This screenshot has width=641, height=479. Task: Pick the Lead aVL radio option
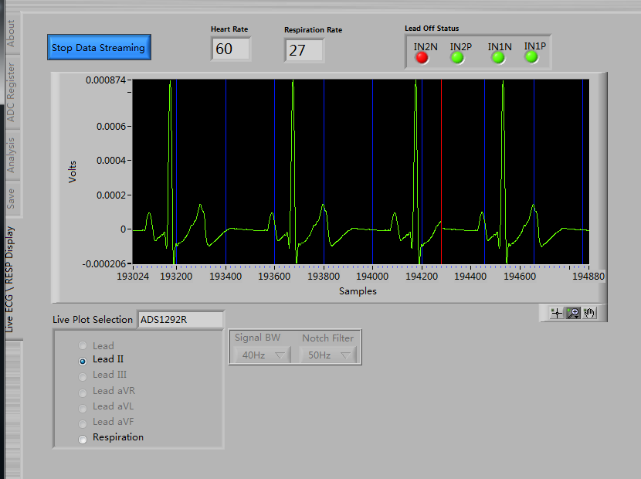pos(83,408)
